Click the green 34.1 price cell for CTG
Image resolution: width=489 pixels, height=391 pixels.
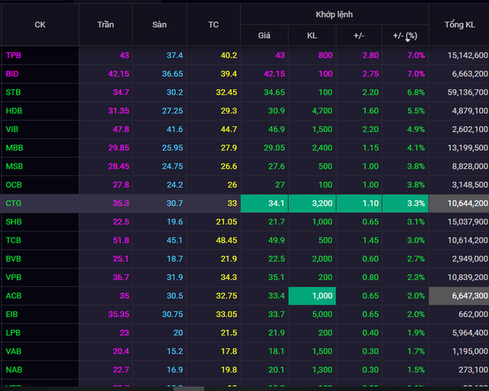pos(264,203)
